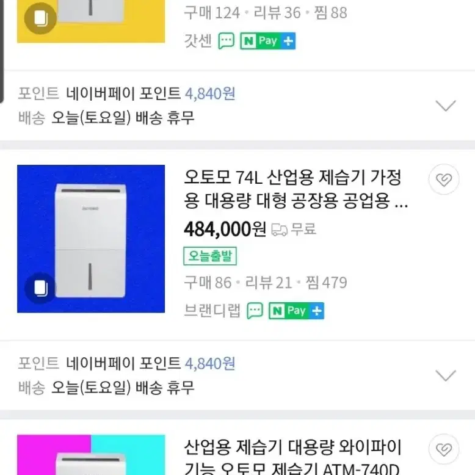View the blue-background dehumidifier thumbnail
Screen dimensions: 475x475
[91, 239]
